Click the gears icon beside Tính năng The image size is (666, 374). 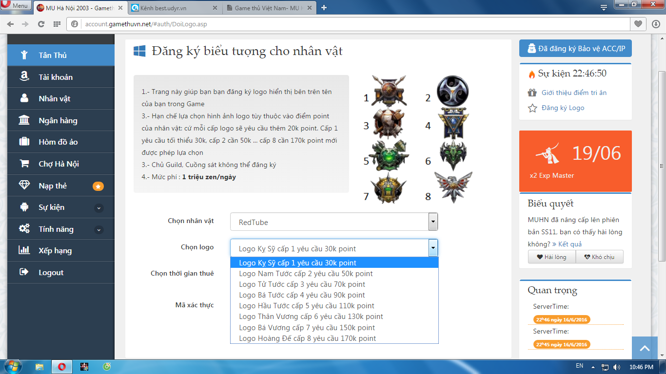(24, 229)
